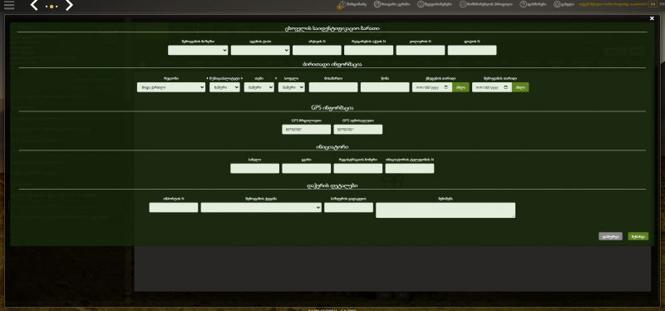Click the GPS longitude 00°00'00" field
This screenshot has width=665, height=311.
358,130
